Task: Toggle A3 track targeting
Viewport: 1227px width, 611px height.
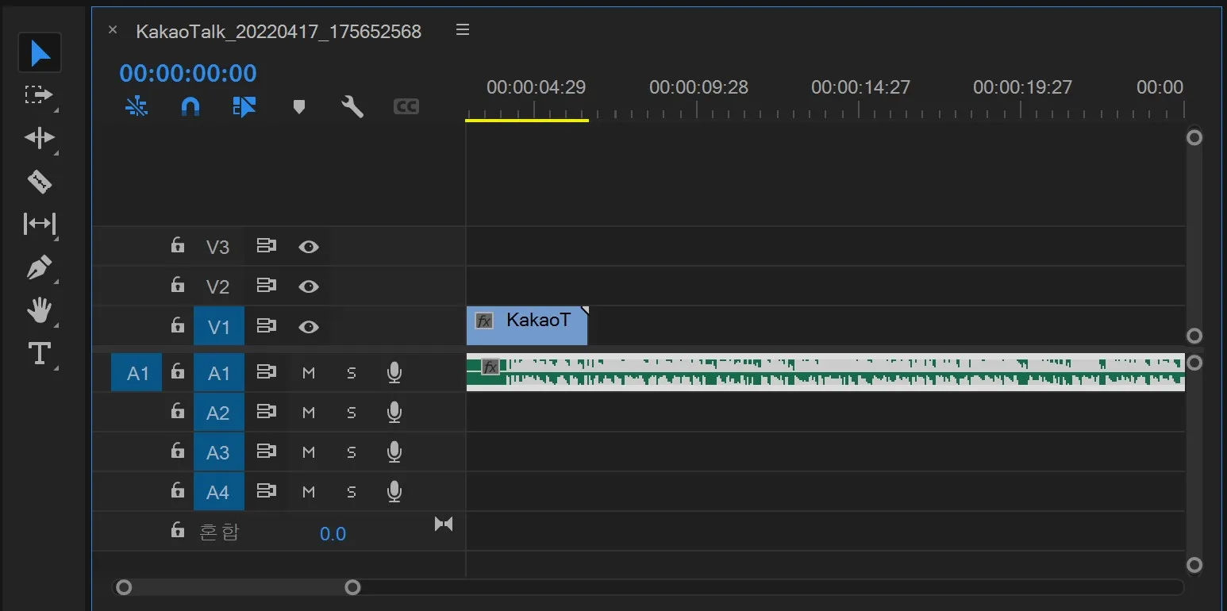Action: [219, 452]
